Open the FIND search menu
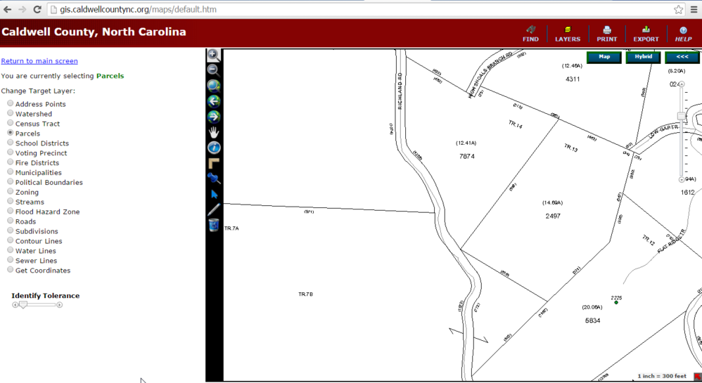The image size is (702, 383). [530, 34]
